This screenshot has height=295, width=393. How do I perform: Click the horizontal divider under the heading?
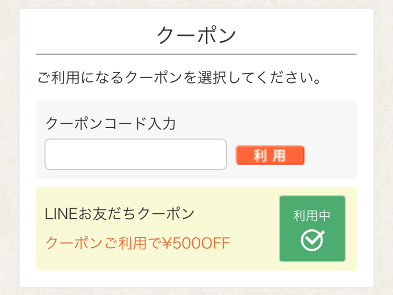(x=196, y=54)
